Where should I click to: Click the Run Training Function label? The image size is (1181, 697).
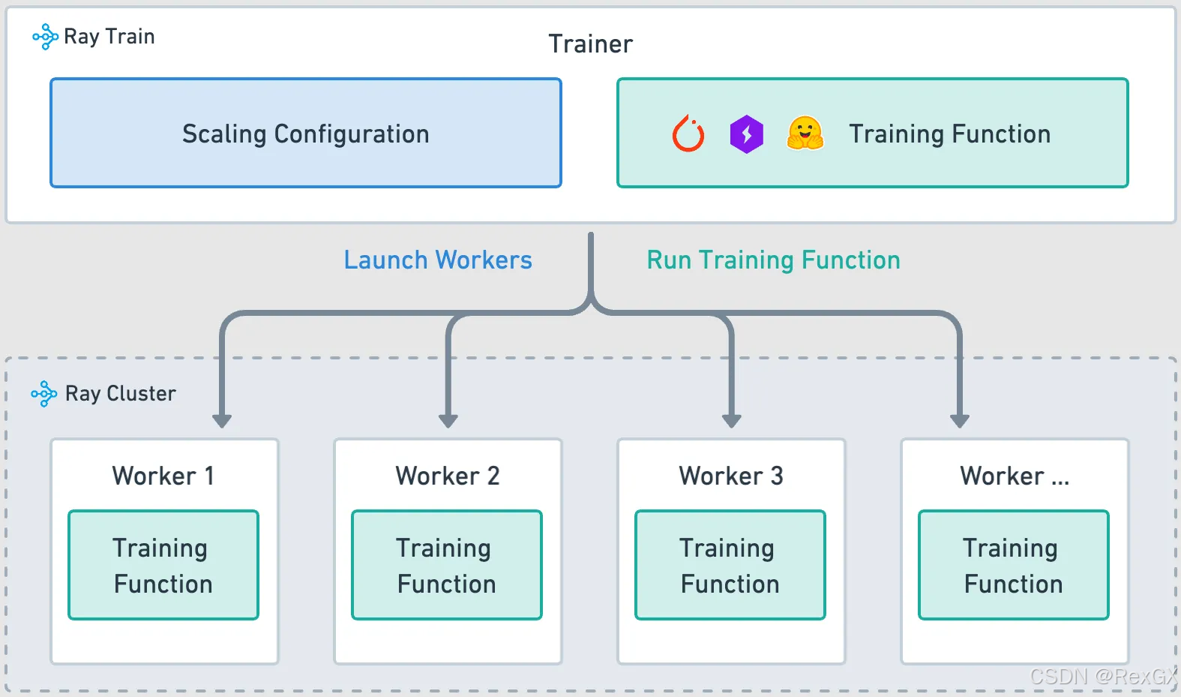774,260
